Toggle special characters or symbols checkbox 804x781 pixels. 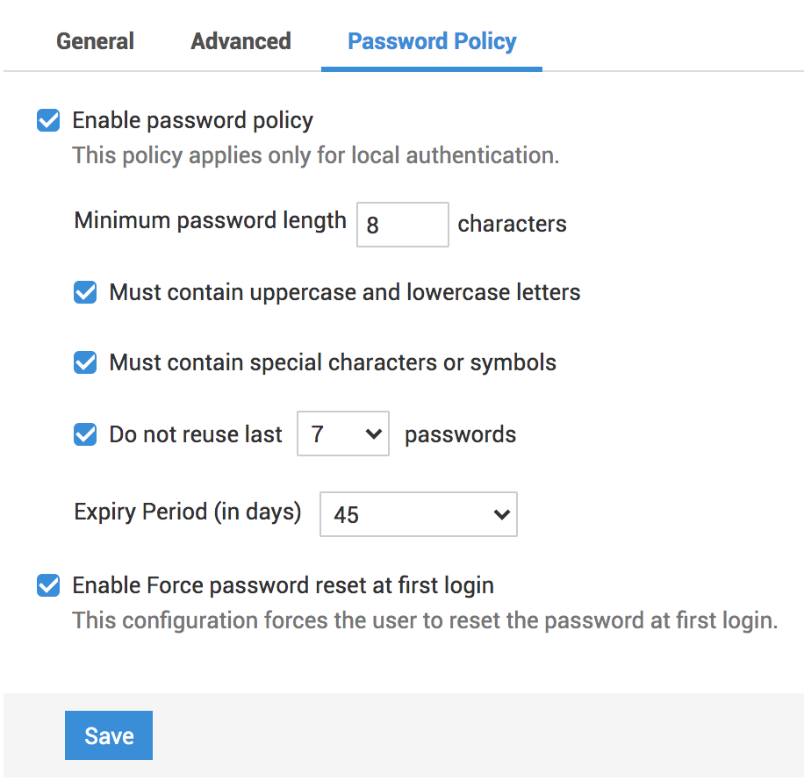pyautogui.click(x=85, y=362)
